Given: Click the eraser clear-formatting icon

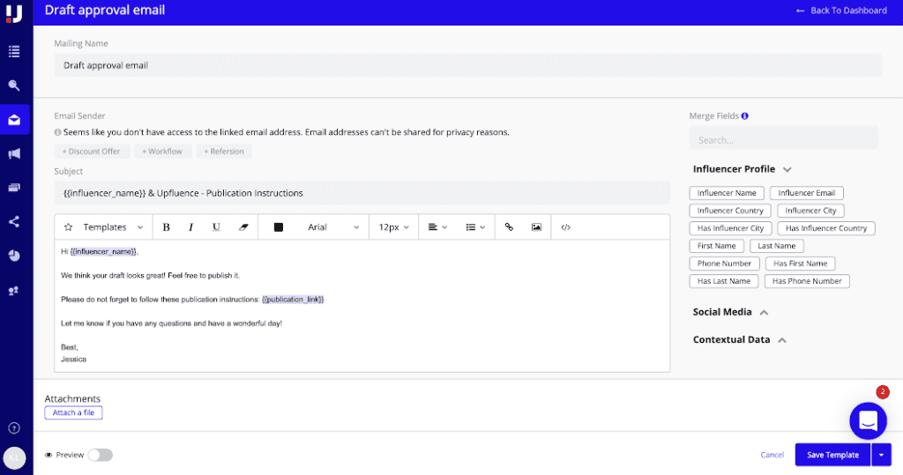Looking at the screenshot, I should click(x=243, y=227).
